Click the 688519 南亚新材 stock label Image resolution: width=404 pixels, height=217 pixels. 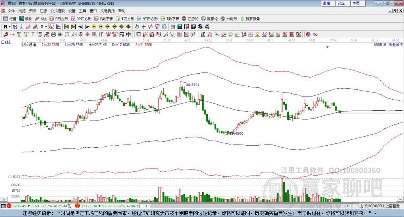tap(389, 45)
